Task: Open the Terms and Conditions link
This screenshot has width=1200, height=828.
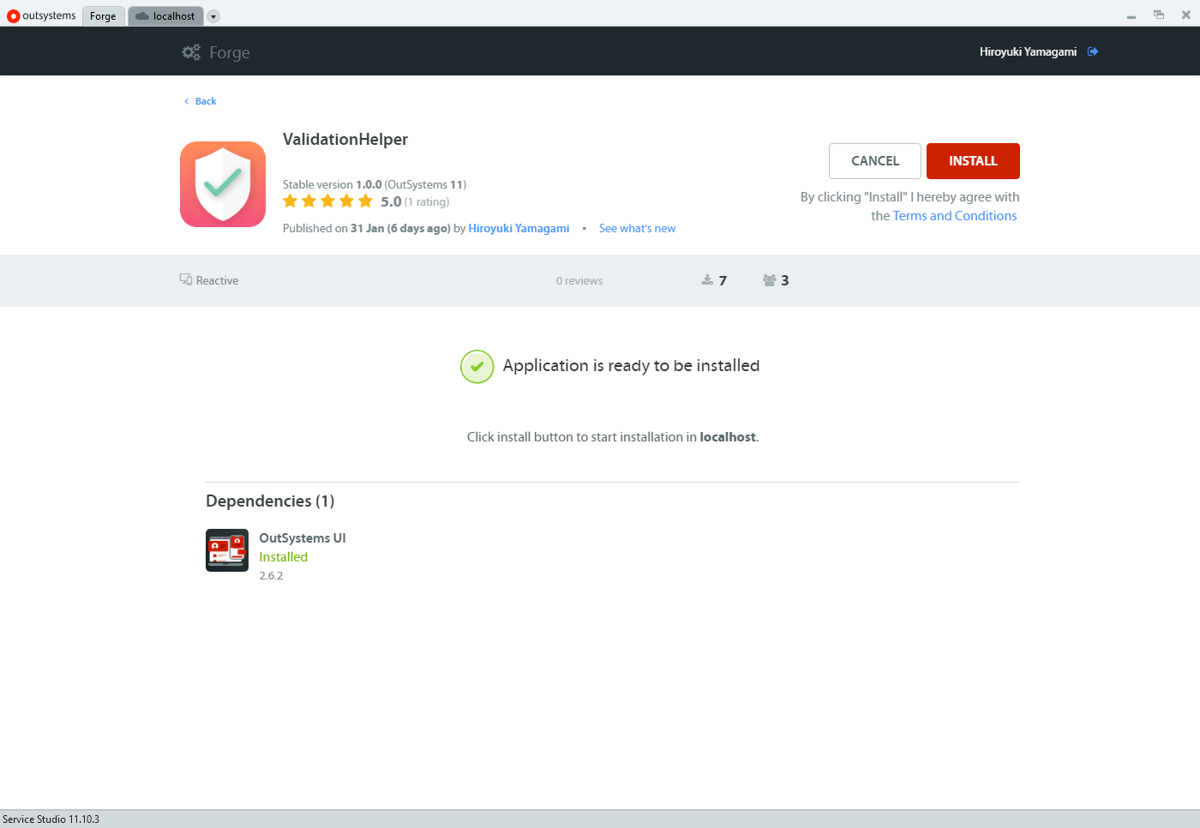Action: click(955, 216)
